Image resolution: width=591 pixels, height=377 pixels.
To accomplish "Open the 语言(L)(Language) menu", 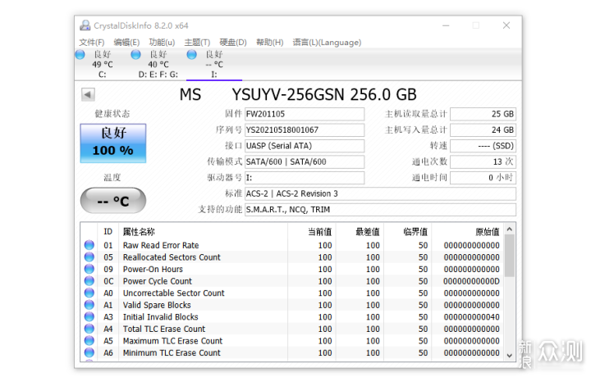I will 327,42.
